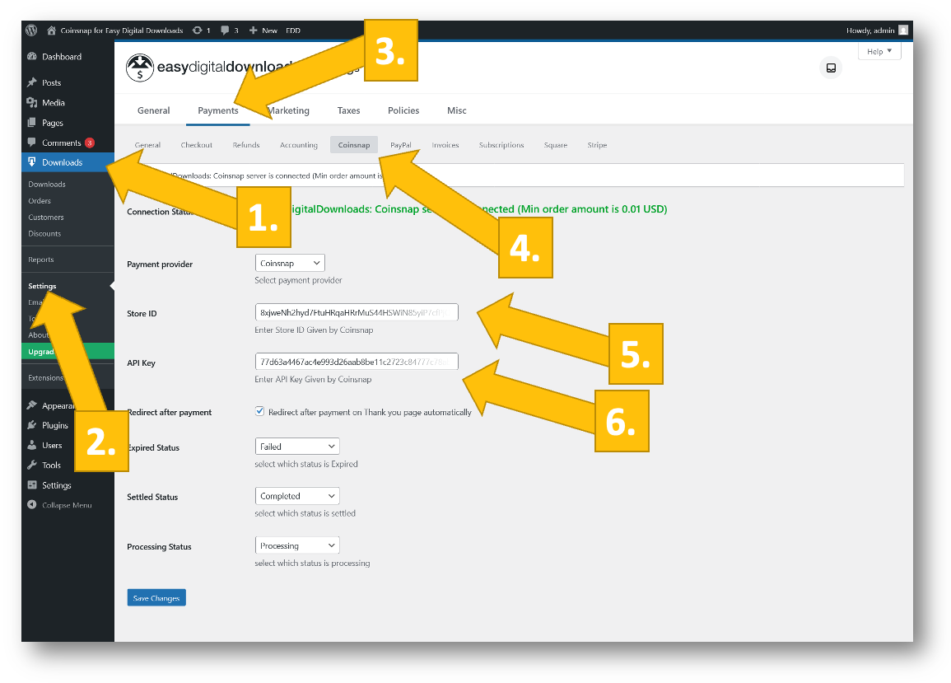The image size is (951, 683).
Task: Switch to the Misc tab
Action: point(457,110)
